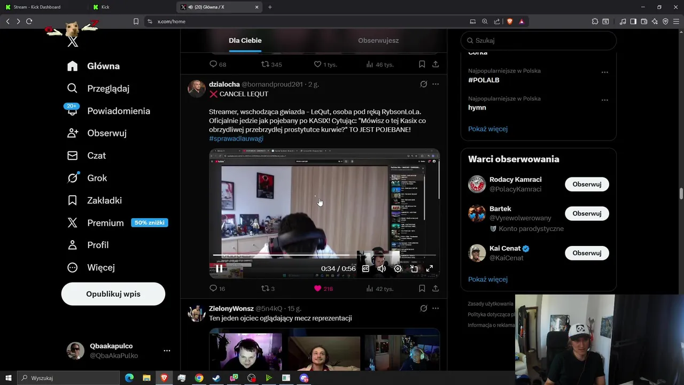Open Zakładki bookmarks page
This screenshot has width=684, height=385.
coord(94,201)
